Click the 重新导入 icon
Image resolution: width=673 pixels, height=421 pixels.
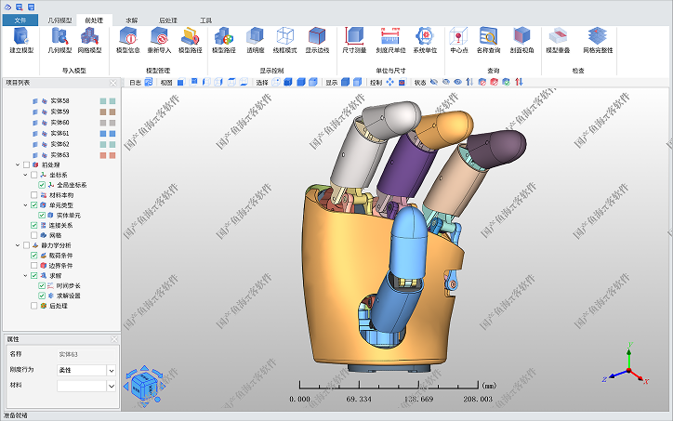[159, 39]
